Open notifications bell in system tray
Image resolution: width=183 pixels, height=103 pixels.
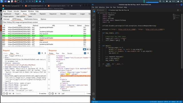click(167, 1)
